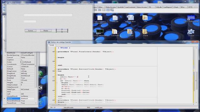
Task: Select the fifth component icon in the palette
Action: click(112, 10)
